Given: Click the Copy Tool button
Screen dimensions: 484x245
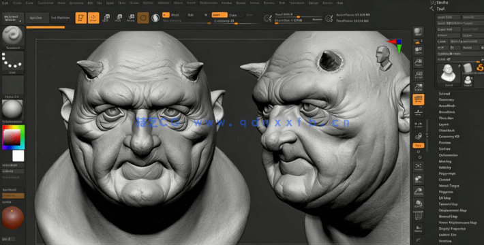Looking at the screenshot, I should (449, 29).
